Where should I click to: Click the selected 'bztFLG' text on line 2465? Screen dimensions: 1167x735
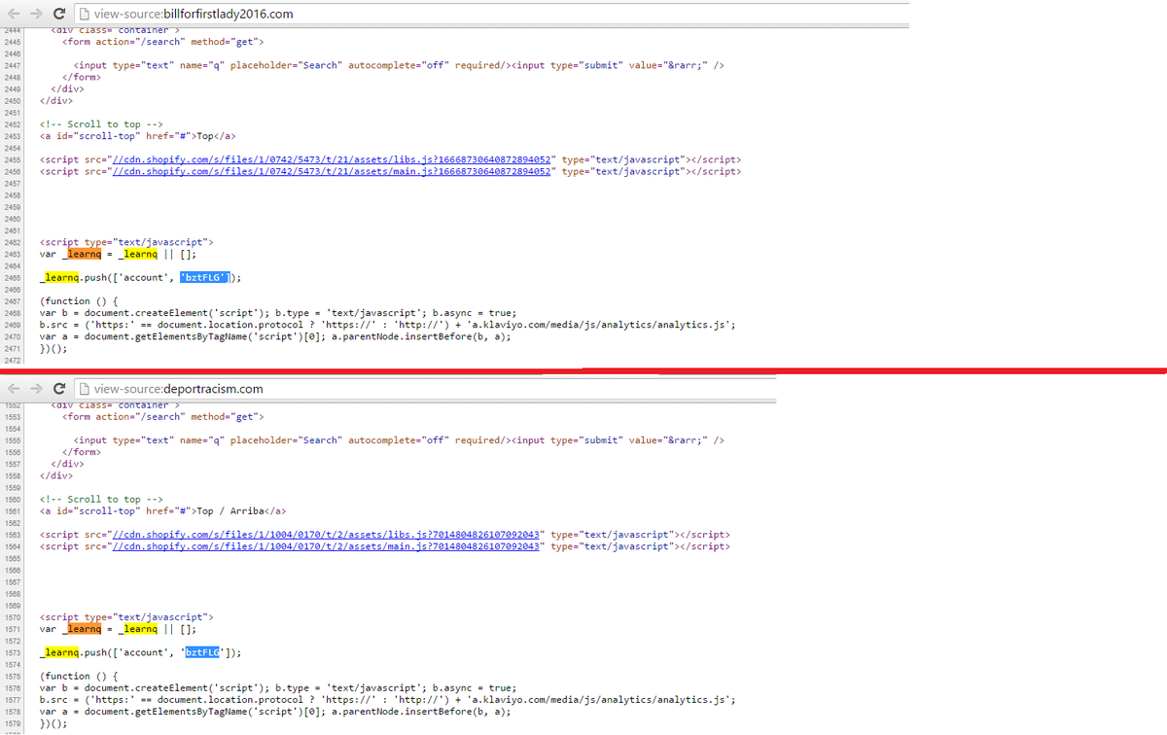coord(204,277)
